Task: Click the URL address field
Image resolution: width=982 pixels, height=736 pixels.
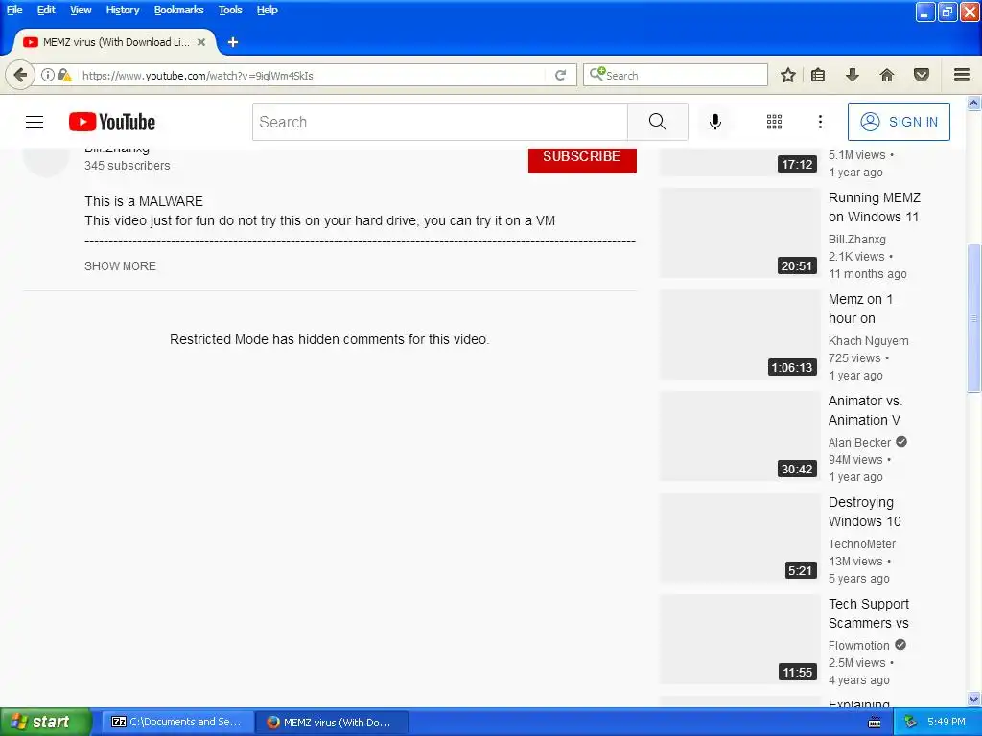Action: pyautogui.click(x=314, y=75)
